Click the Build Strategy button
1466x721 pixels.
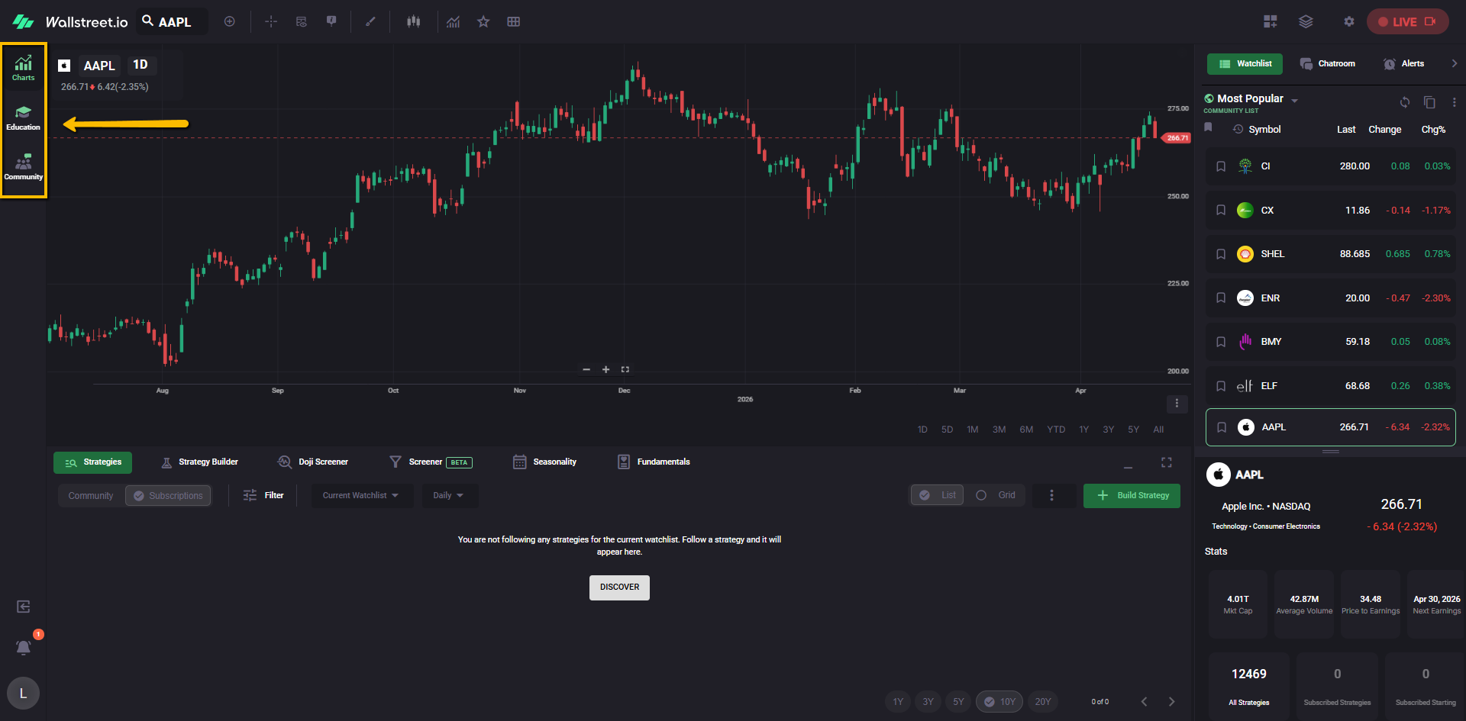1132,496
